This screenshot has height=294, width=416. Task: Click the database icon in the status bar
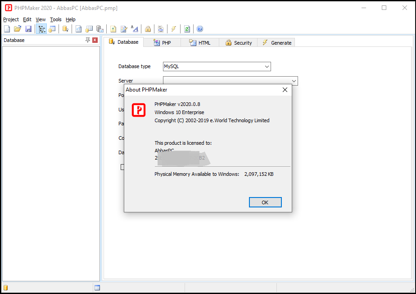click(x=6, y=288)
